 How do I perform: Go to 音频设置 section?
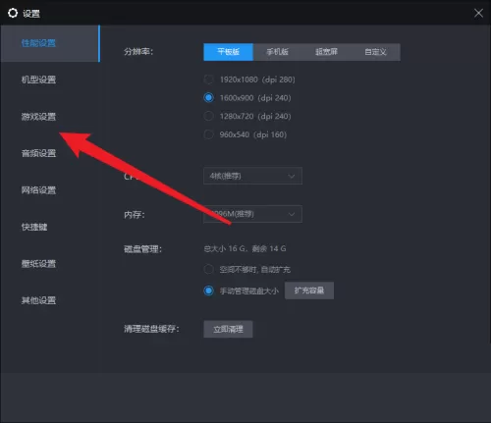click(x=38, y=153)
